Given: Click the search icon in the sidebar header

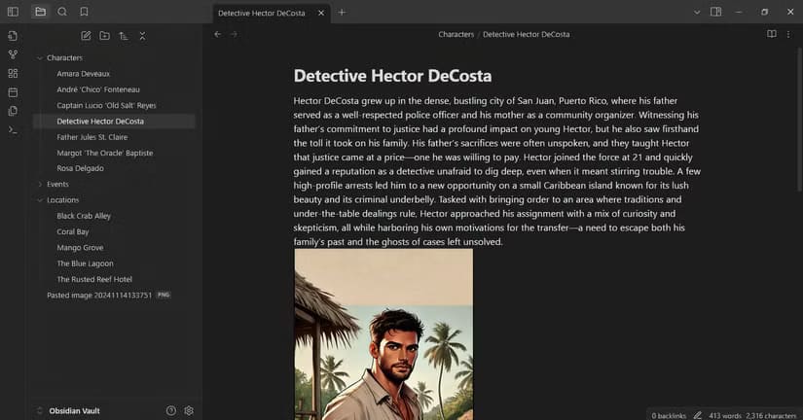Looking at the screenshot, I should point(62,12).
